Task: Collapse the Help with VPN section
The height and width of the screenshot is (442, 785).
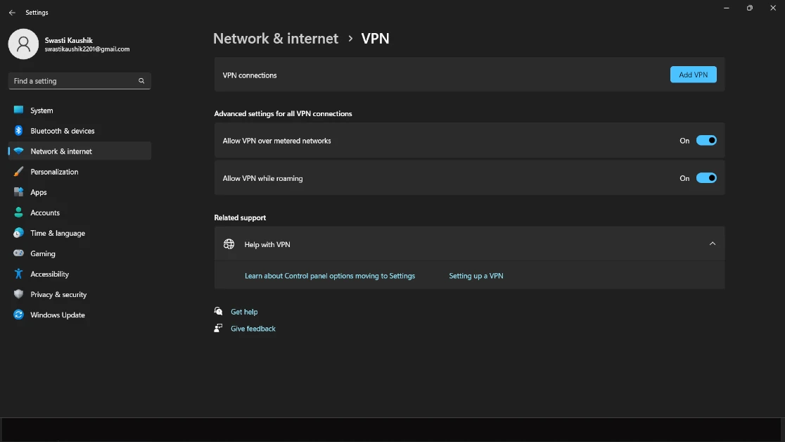Action: click(712, 244)
